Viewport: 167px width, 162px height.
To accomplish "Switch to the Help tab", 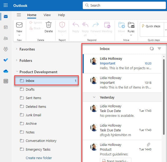I will pyautogui.click(x=62, y=15).
